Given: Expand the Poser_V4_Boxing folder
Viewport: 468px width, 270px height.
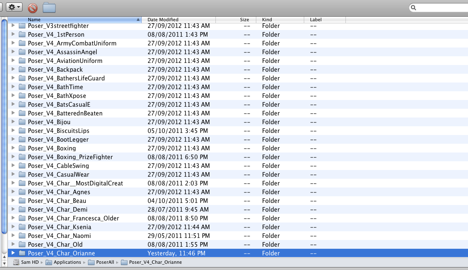Looking at the screenshot, I should tap(13, 148).
